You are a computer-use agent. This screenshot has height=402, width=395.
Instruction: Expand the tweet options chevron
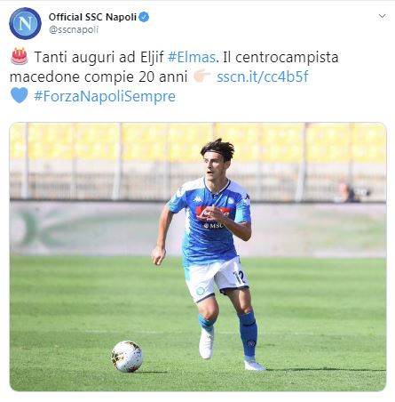(383, 16)
